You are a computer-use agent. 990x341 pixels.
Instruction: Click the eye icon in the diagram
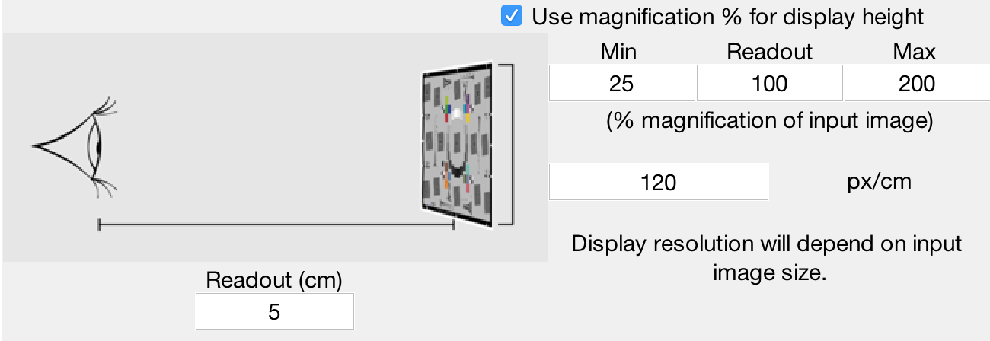(x=75, y=145)
